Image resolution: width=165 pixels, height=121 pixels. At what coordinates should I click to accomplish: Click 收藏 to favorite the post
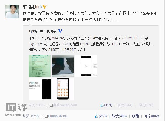pos(135,116)
